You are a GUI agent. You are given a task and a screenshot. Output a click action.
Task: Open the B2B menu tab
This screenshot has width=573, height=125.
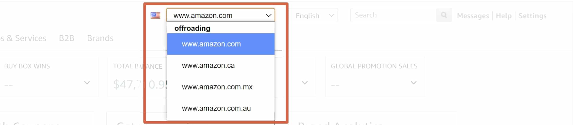(67, 38)
